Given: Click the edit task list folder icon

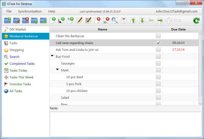Looking at the screenshot, I should pos(16,20).
